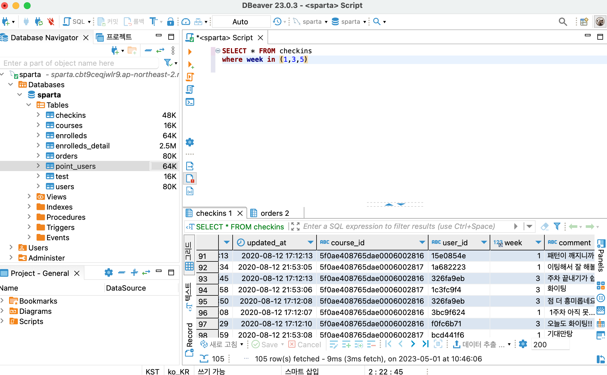Click the explain execution plan icon
This screenshot has width=607, height=375.
tap(190, 90)
